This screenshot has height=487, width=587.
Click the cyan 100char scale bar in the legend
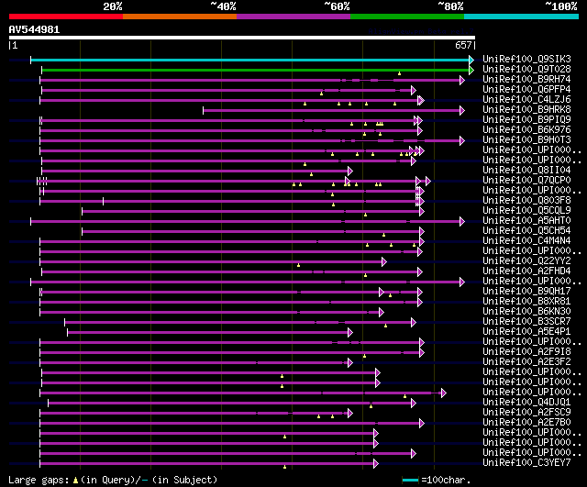point(410,481)
